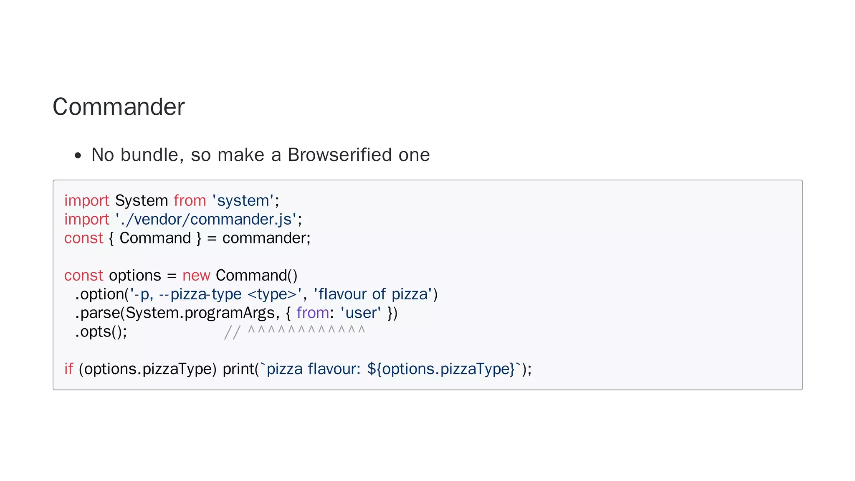Image resolution: width=855 pixels, height=481 pixels.
Task: Click the first "import" keyword in the code
Action: pyautogui.click(x=86, y=201)
